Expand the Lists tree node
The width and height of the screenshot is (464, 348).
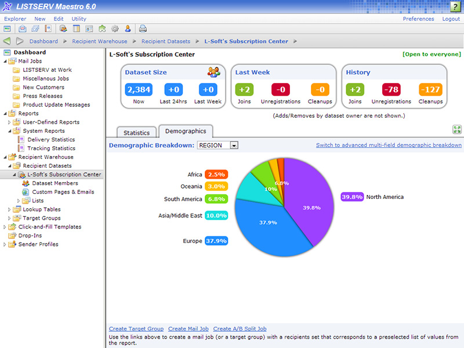19,201
